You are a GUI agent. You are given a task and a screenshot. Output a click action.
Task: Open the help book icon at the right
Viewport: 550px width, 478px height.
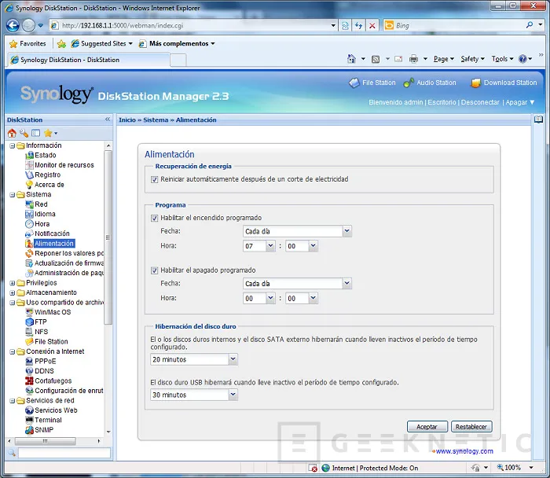click(x=538, y=119)
